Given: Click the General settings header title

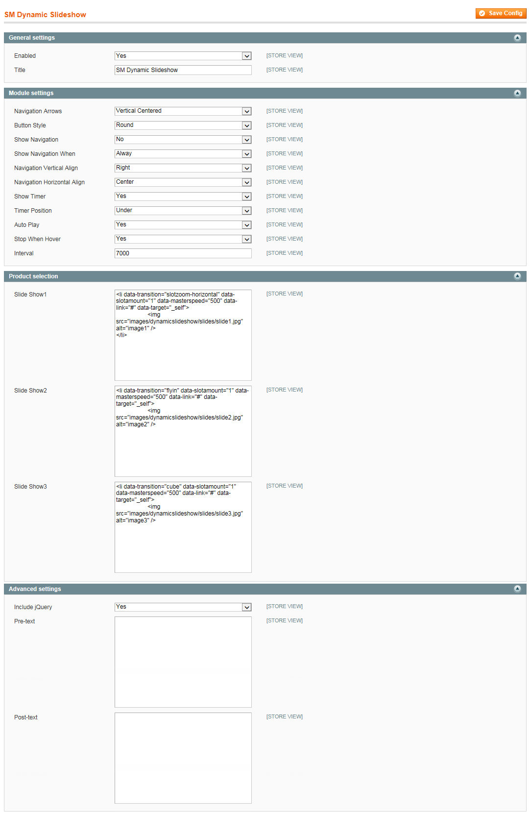Looking at the screenshot, I should tap(32, 38).
